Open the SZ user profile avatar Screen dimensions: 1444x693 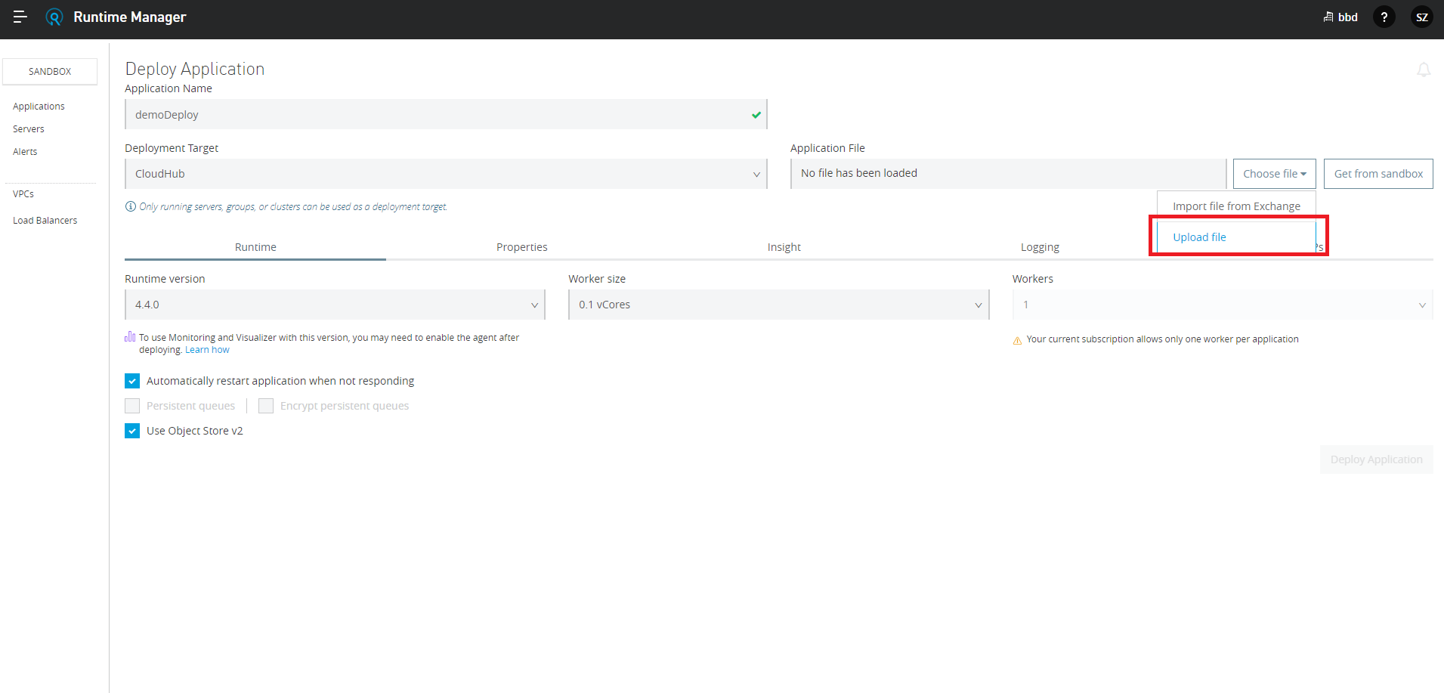(x=1421, y=17)
